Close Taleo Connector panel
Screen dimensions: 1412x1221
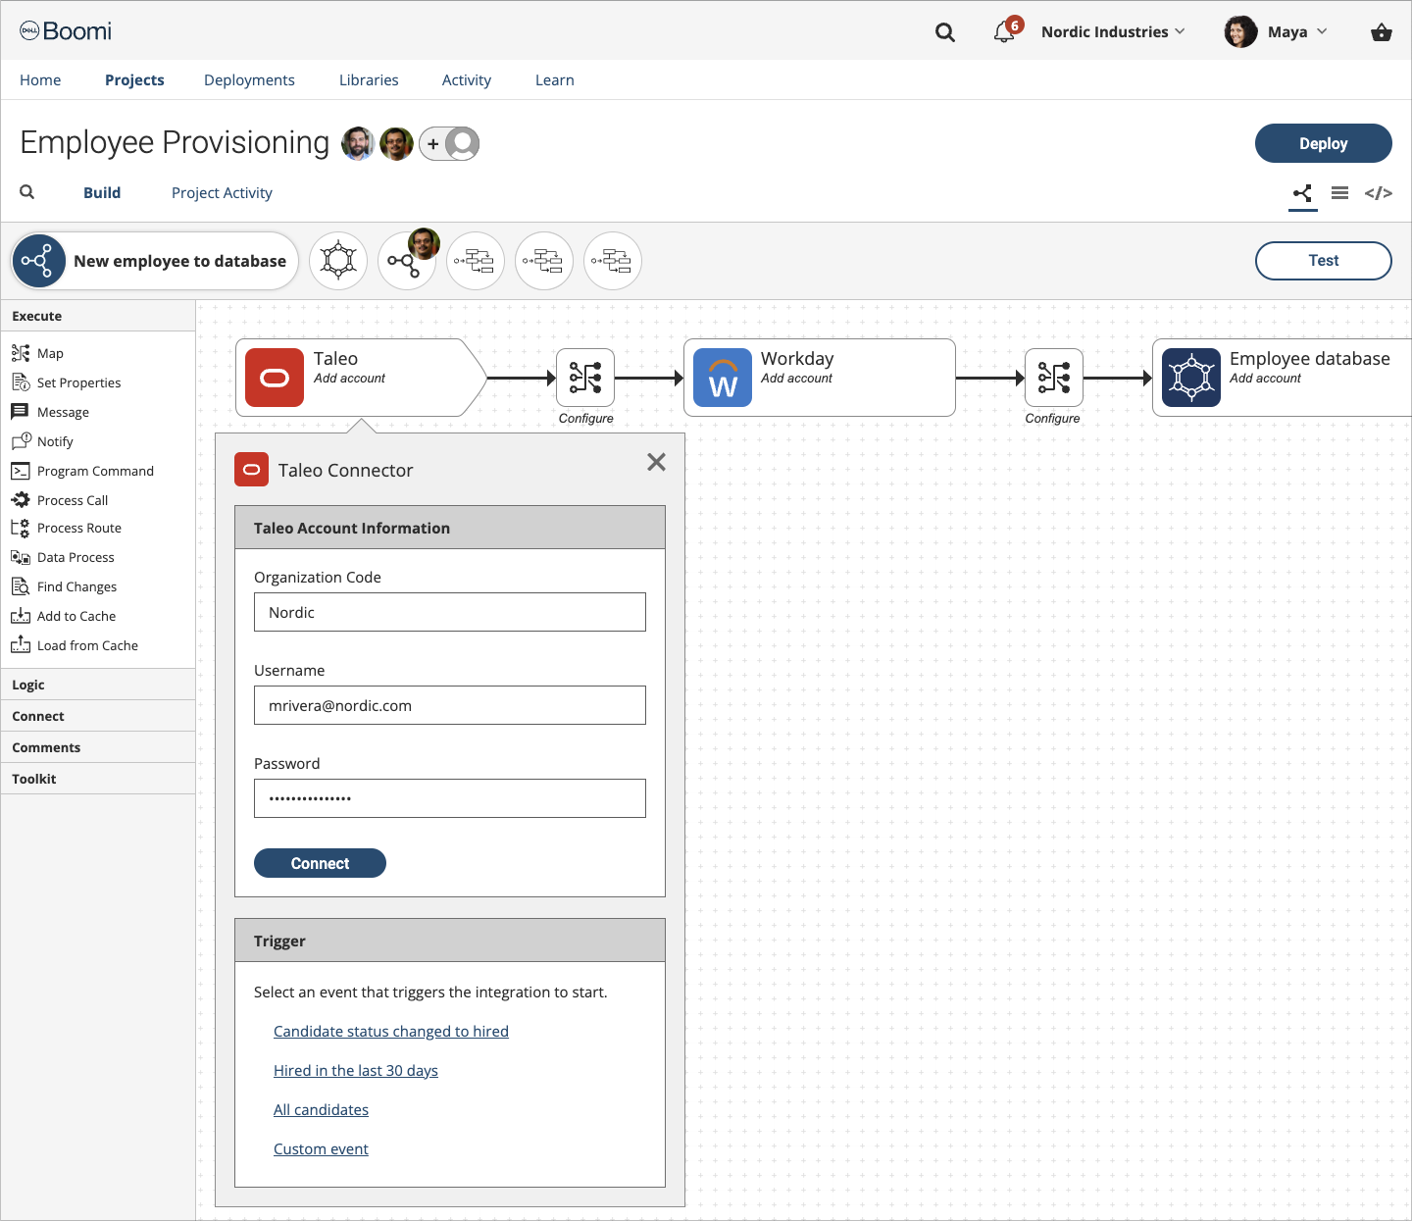coord(657,462)
